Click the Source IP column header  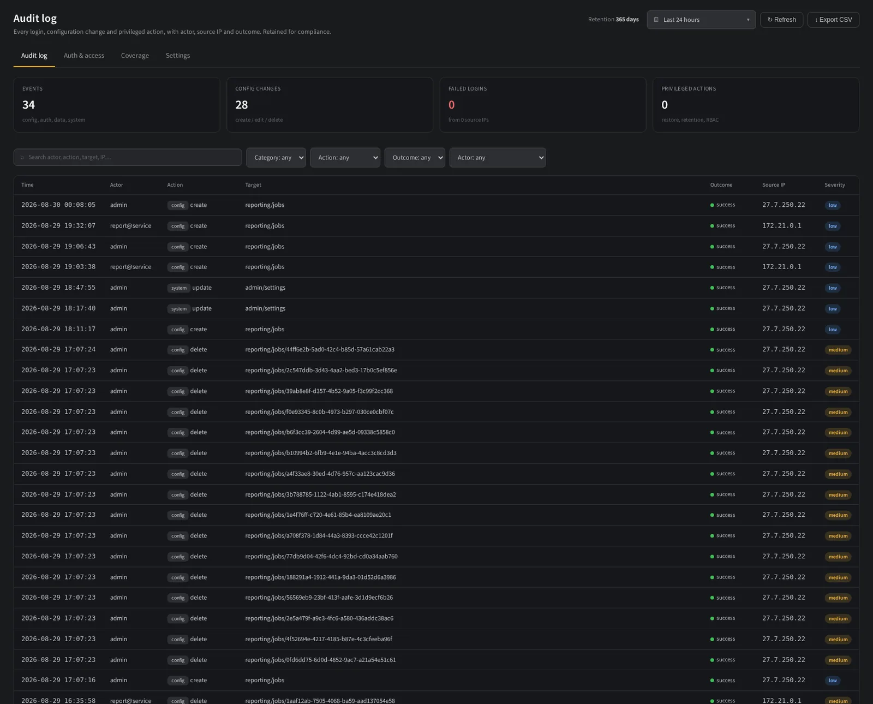click(774, 185)
